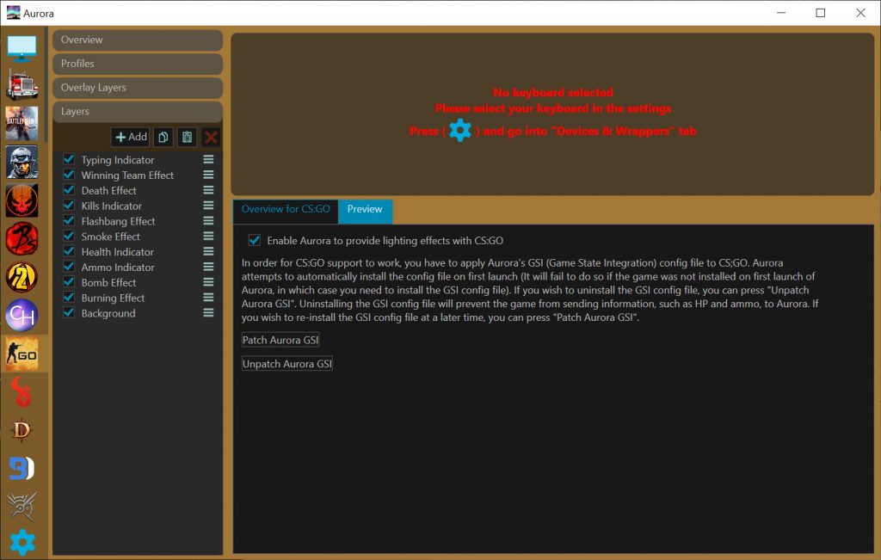Click the CS:GO profile icon
Image resolution: width=881 pixels, height=560 pixels.
[22, 354]
